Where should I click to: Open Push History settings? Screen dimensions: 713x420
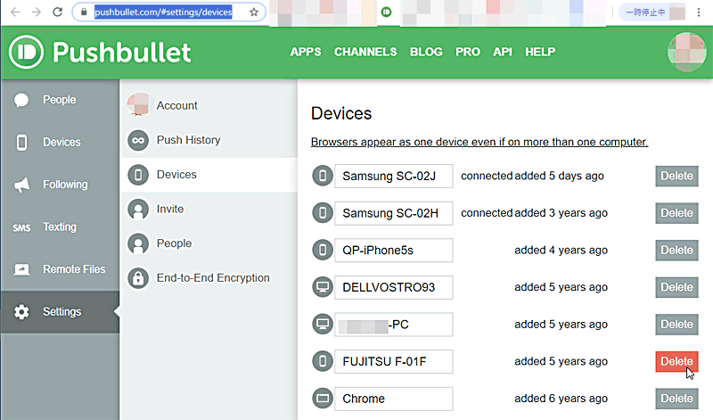tap(209, 140)
